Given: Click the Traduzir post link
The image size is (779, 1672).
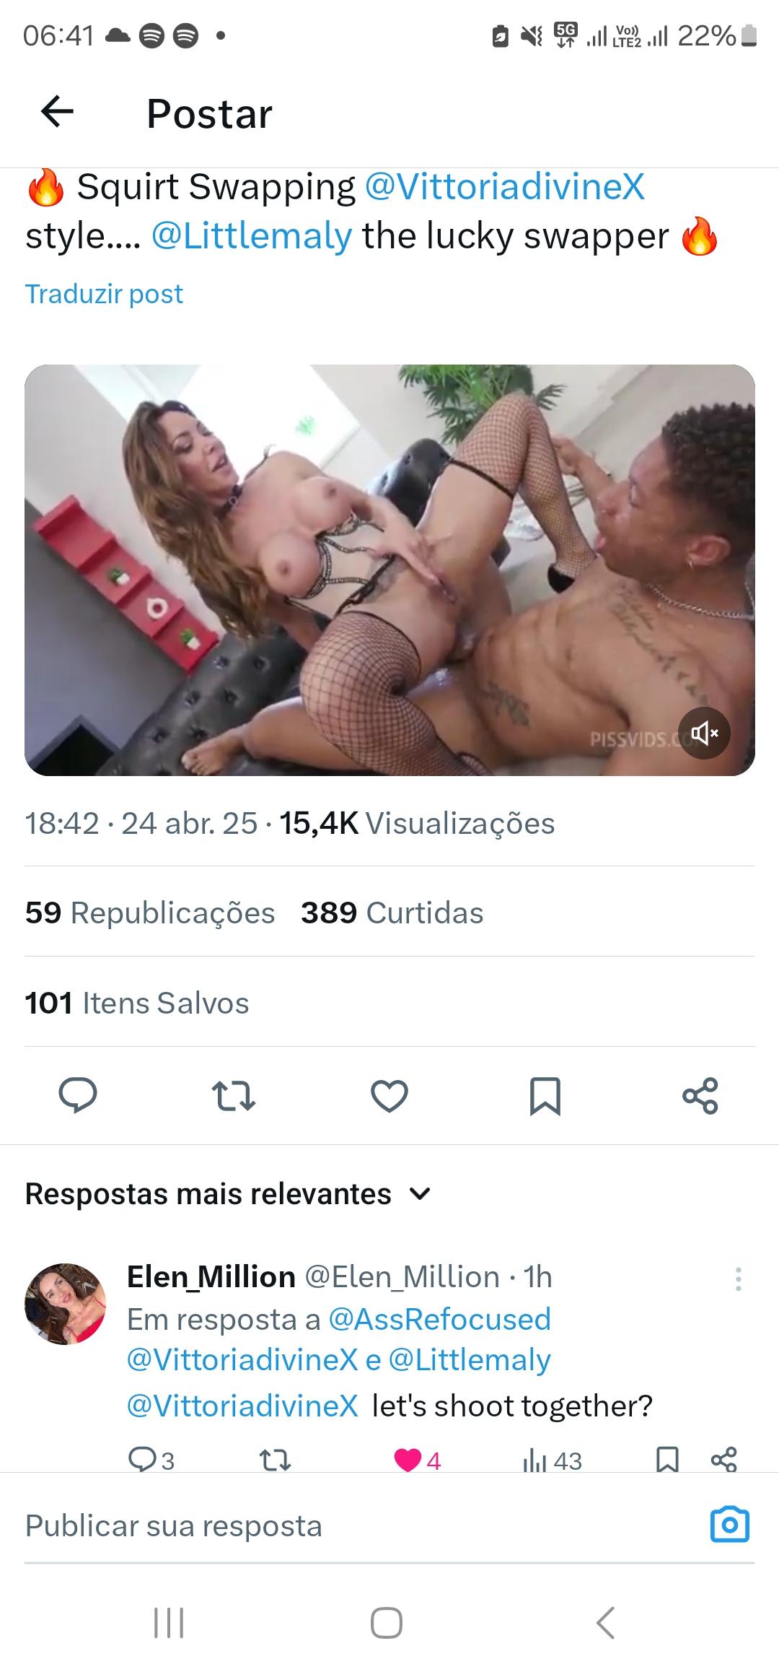Looking at the screenshot, I should click(x=104, y=294).
